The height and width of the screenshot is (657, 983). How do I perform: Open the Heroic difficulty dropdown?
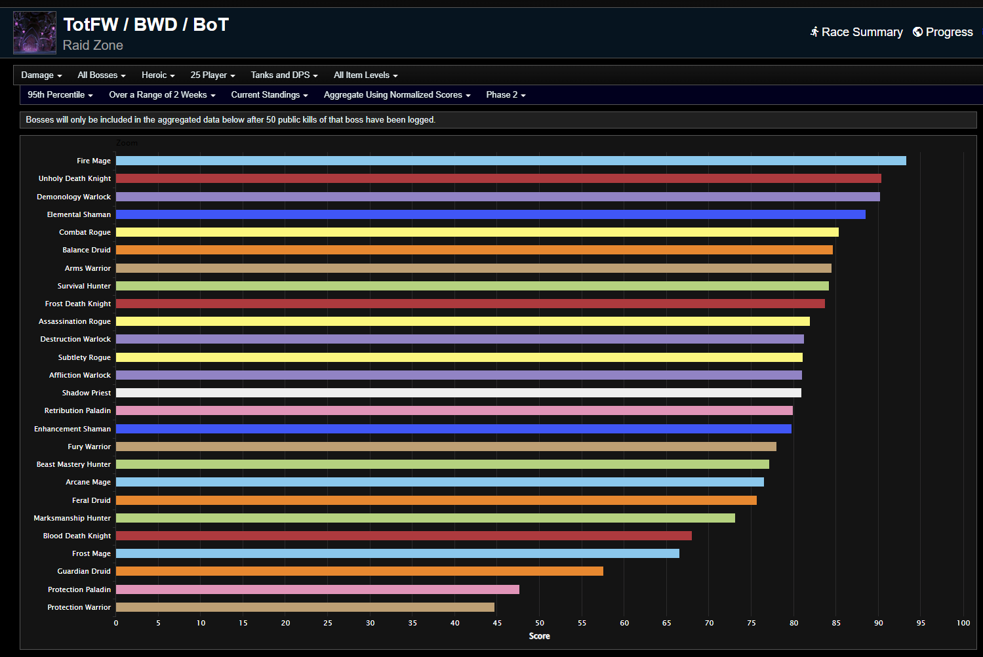(x=158, y=75)
